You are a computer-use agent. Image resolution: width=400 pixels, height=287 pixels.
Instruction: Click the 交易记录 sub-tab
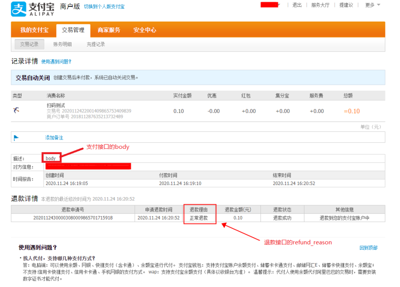[x=29, y=44]
